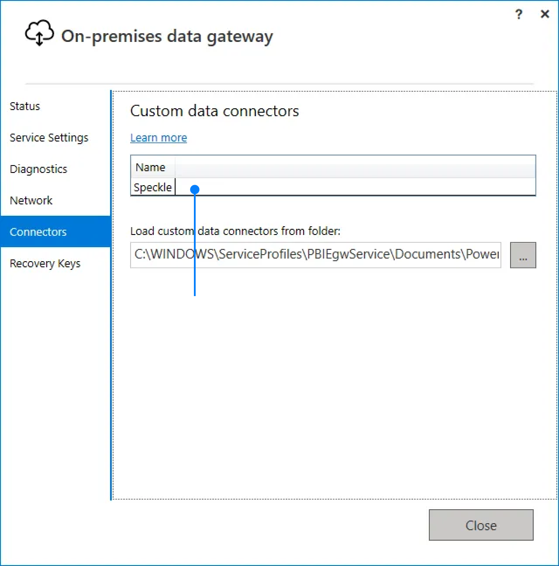
Task: Select the Connectors tab
Action: click(x=38, y=231)
